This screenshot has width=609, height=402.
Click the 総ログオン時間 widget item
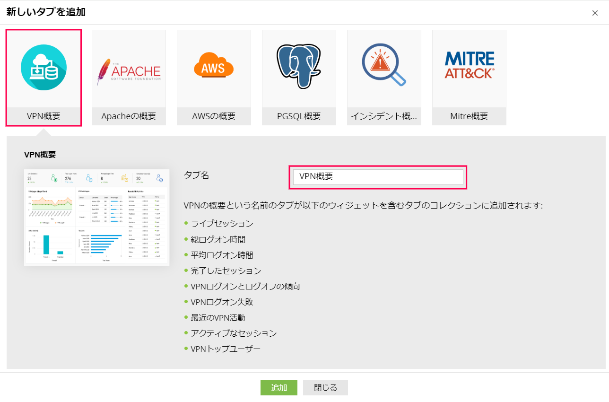click(218, 239)
